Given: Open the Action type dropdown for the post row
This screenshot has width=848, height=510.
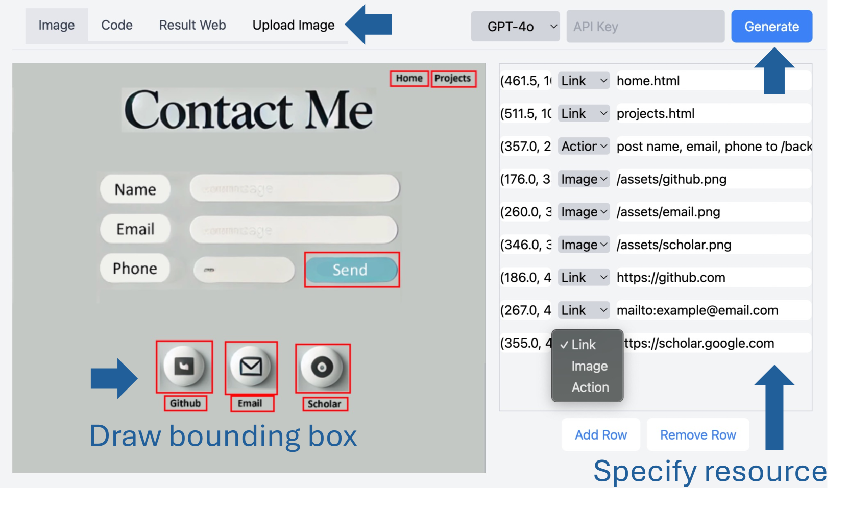Looking at the screenshot, I should point(584,146).
